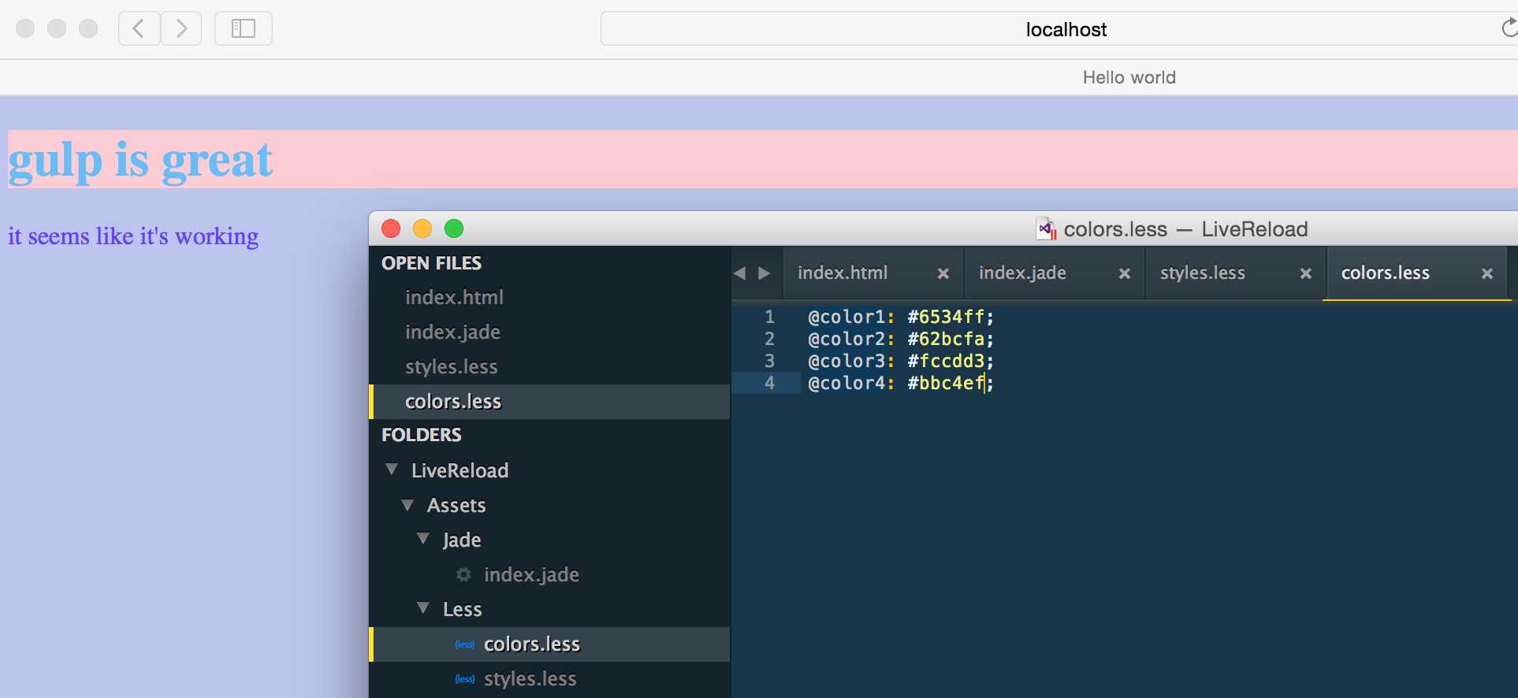Click gear icon beside index.jade
1518x698 pixels.
(x=464, y=574)
